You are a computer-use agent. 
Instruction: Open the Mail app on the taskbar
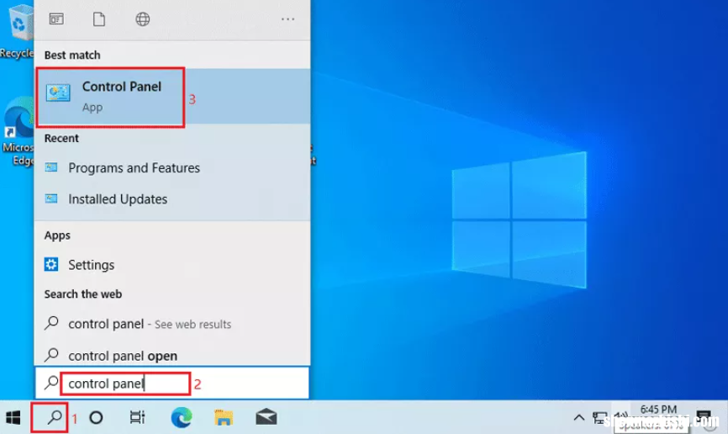click(266, 418)
